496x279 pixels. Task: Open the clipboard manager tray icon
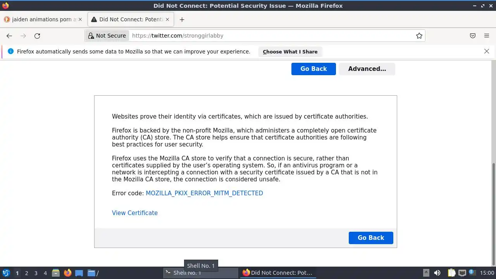[451, 273]
